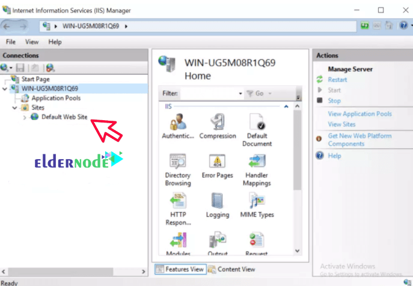Viewport: 413px width, 286px height.
Task: Click inside the Filter text field
Action: point(209,94)
